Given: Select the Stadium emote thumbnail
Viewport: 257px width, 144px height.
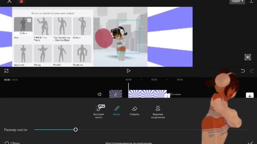Looking at the screenshot, I should (x=82, y=54).
